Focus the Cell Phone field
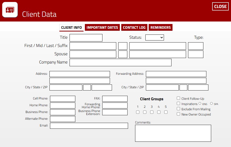231x147 pixels. (x=63, y=99)
